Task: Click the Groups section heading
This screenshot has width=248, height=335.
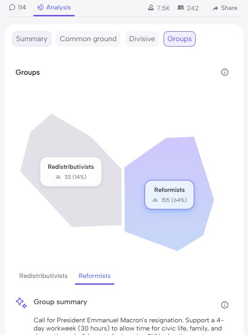Action: [x=28, y=72]
